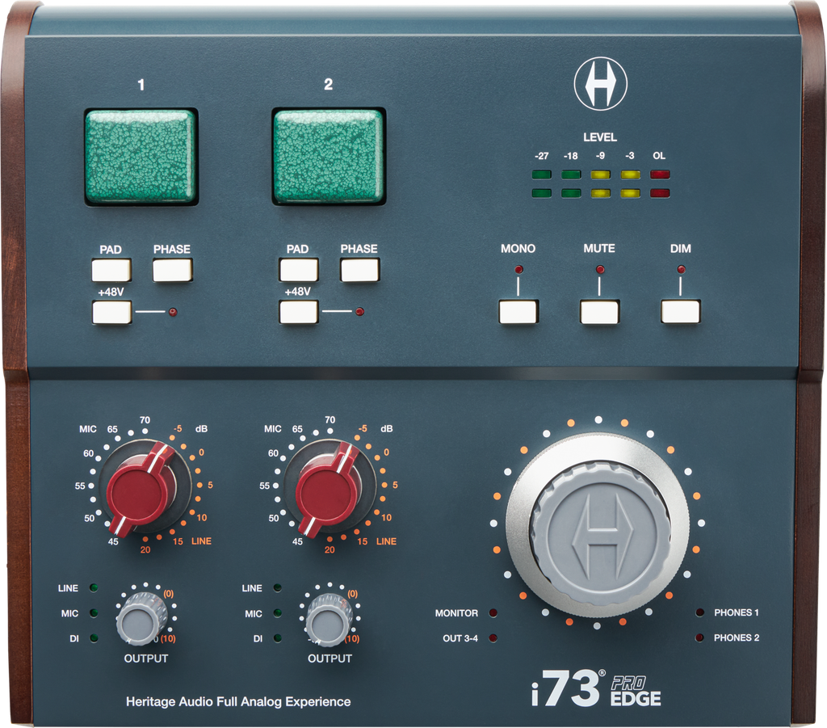
Task: Click the 'Heritage Audio Full Analog Experience' text
Action: 238,701
